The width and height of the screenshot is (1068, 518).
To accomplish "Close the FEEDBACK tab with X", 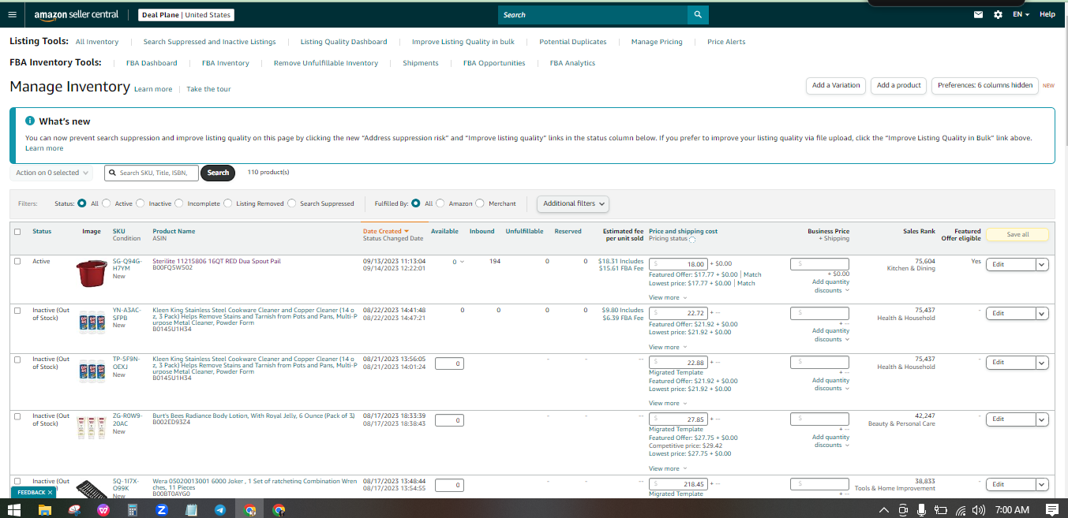I will click(x=50, y=492).
